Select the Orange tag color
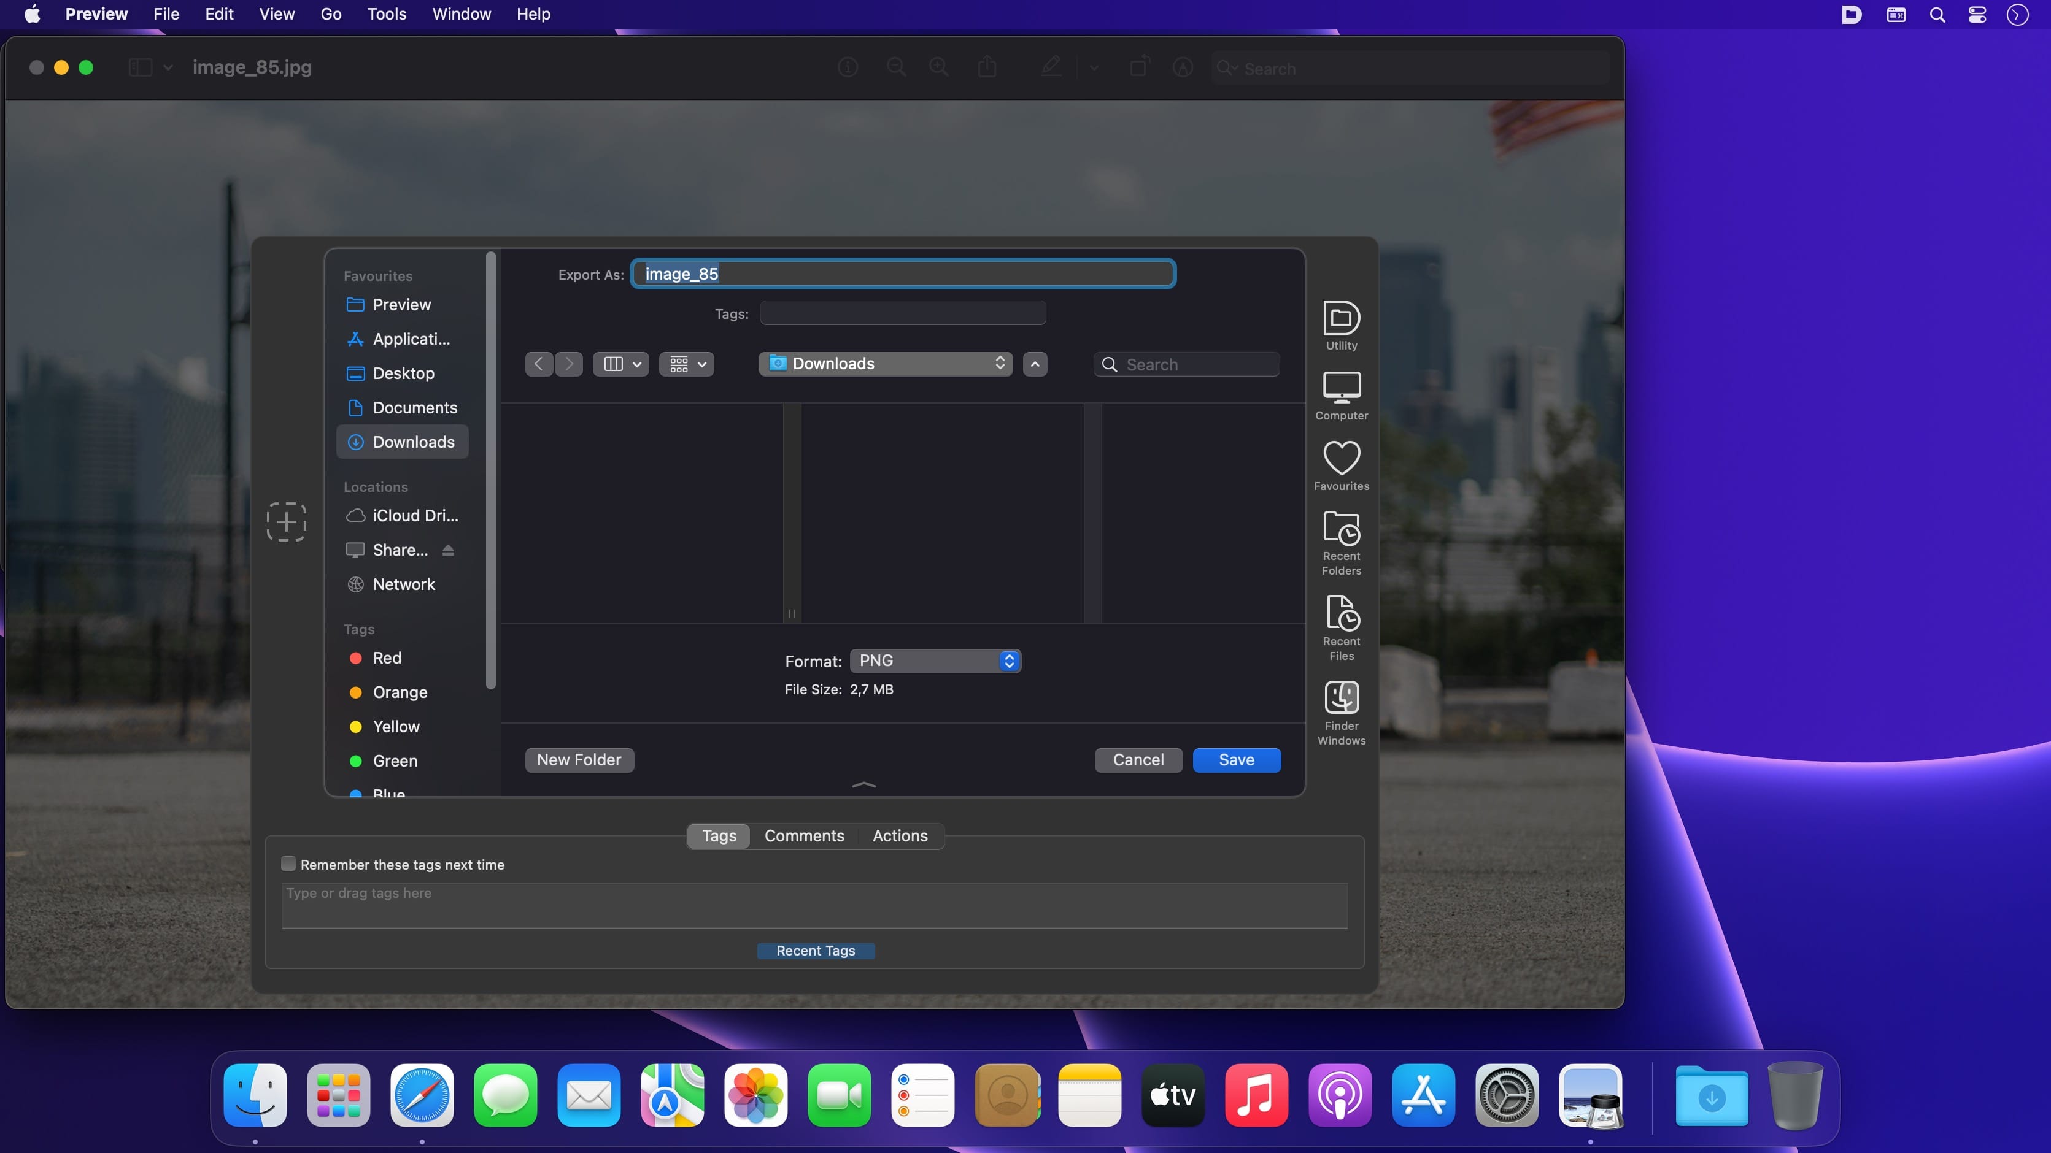Image resolution: width=2051 pixels, height=1153 pixels. click(399, 692)
